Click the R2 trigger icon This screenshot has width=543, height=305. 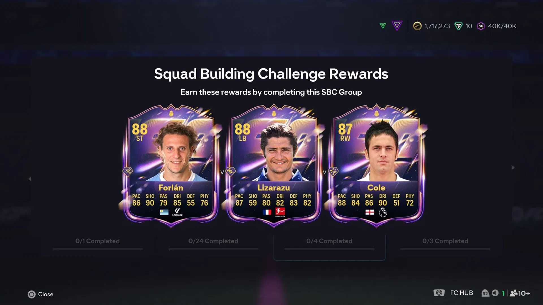485,293
